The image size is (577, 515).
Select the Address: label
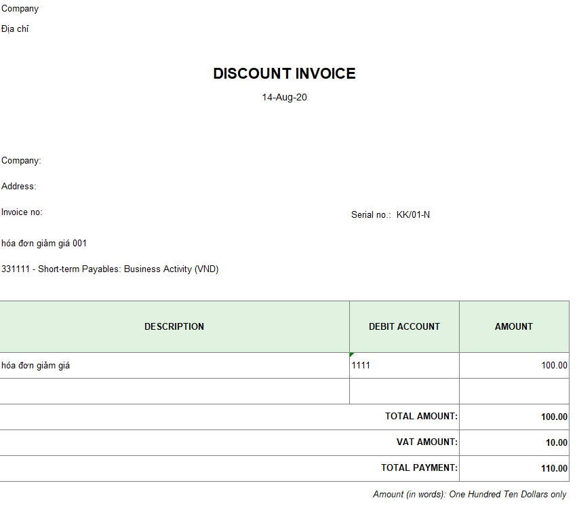(19, 187)
